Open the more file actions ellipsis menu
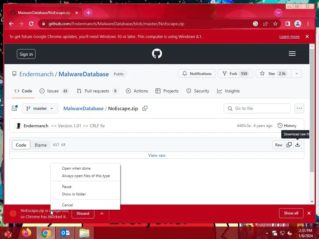The image size is (319, 239). [x=299, y=108]
